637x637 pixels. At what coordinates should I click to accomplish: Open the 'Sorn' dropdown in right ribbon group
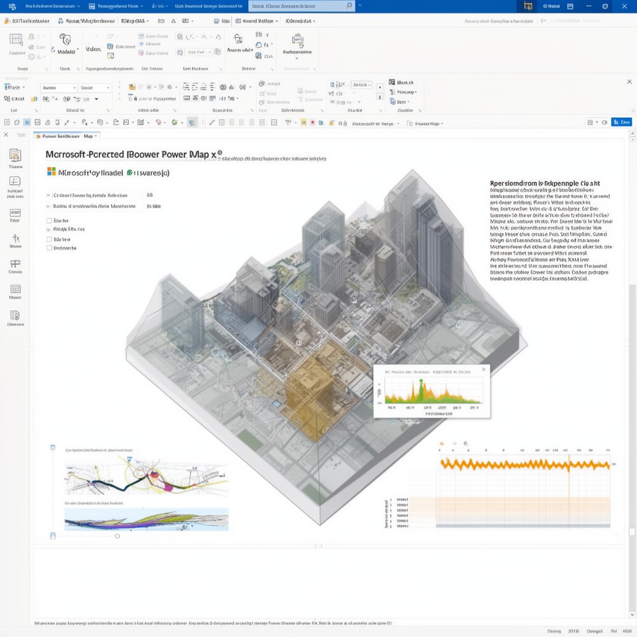(400, 102)
